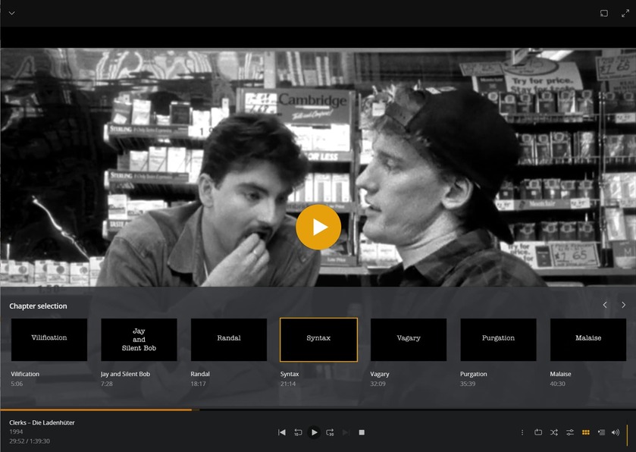Click the small play button in control bar
Image resolution: width=636 pixels, height=452 pixels.
tap(314, 432)
